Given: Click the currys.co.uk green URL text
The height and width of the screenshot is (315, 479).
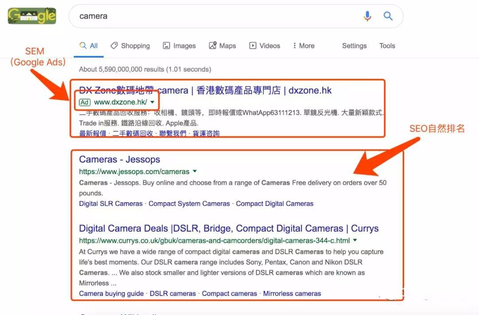Looking at the screenshot, I should (215, 241).
